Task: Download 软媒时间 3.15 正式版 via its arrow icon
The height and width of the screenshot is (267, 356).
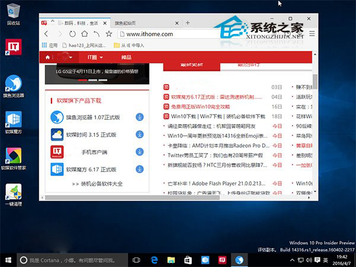Action: tap(139, 135)
